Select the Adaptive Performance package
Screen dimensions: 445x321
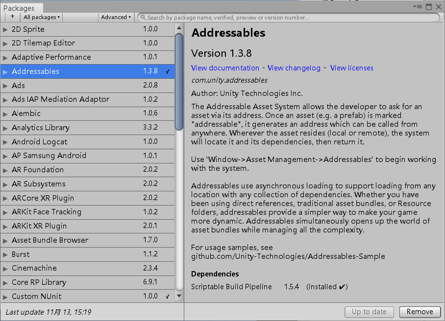[87, 57]
